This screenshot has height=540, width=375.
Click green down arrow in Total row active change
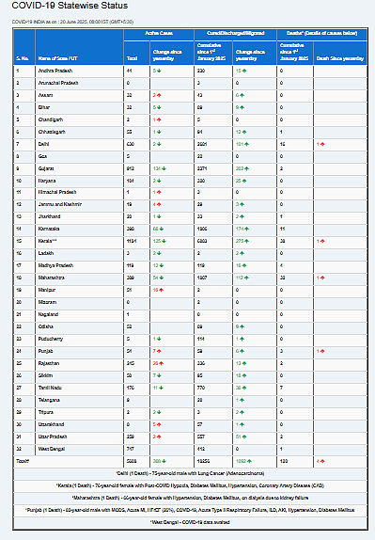point(164,461)
